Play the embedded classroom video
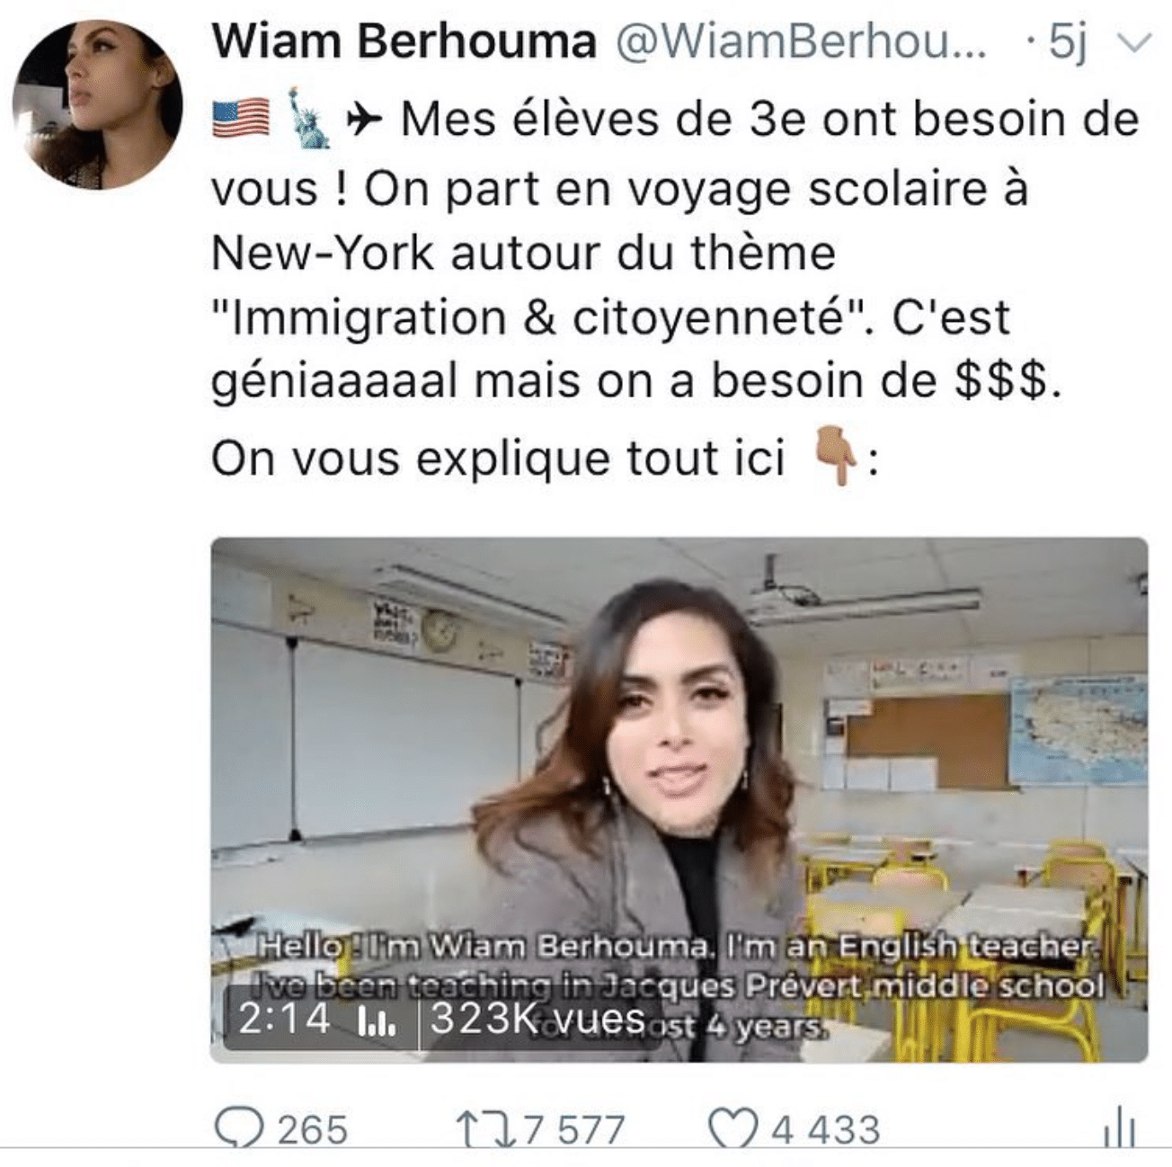 pos(679,799)
